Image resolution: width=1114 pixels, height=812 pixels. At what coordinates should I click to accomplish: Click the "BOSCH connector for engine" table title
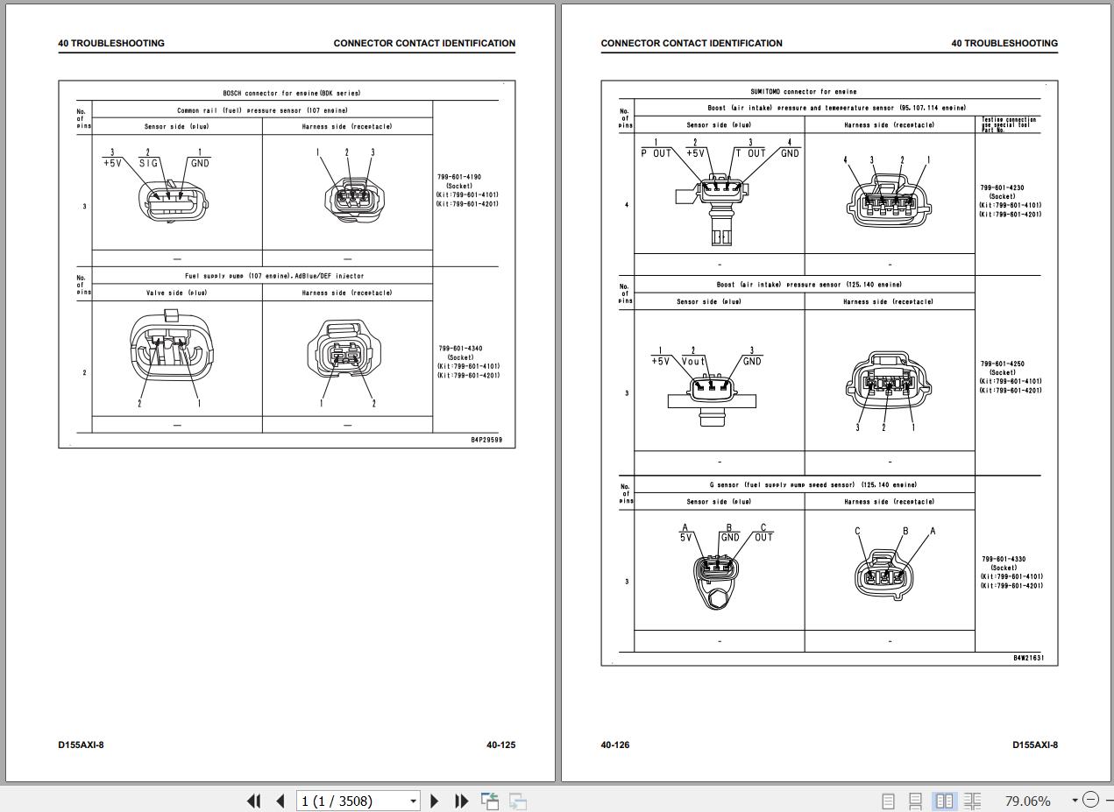pos(291,93)
